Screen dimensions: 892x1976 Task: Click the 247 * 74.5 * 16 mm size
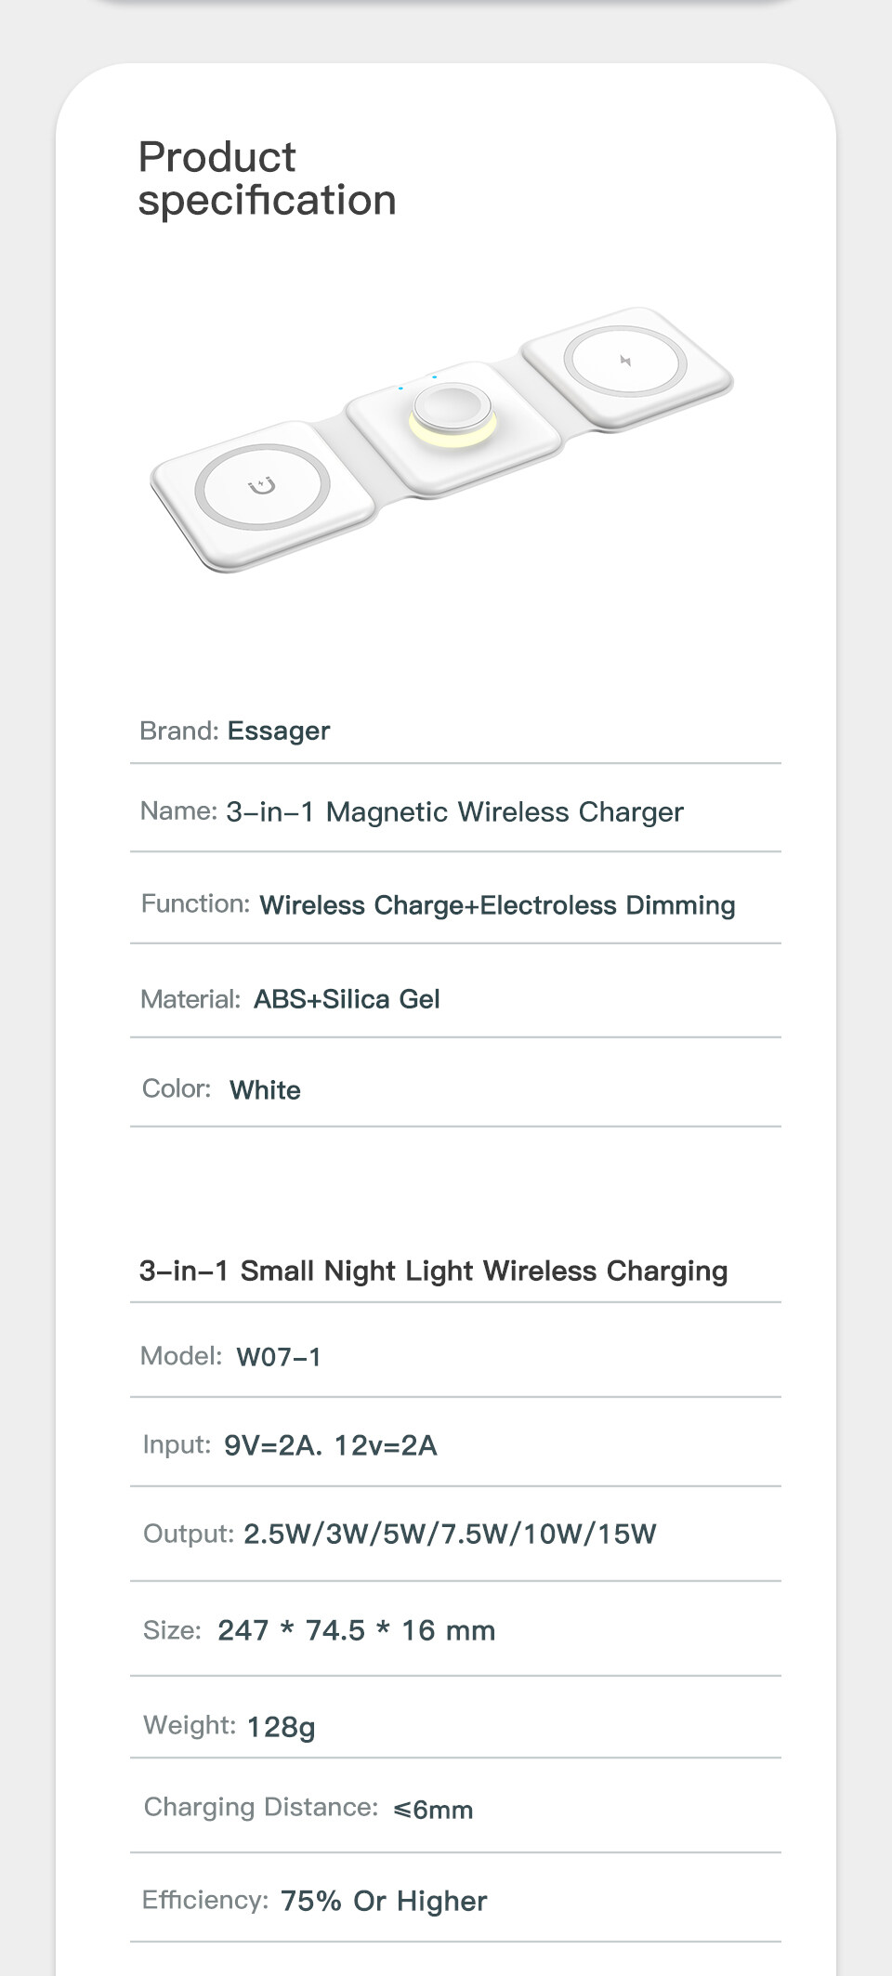tap(356, 1630)
